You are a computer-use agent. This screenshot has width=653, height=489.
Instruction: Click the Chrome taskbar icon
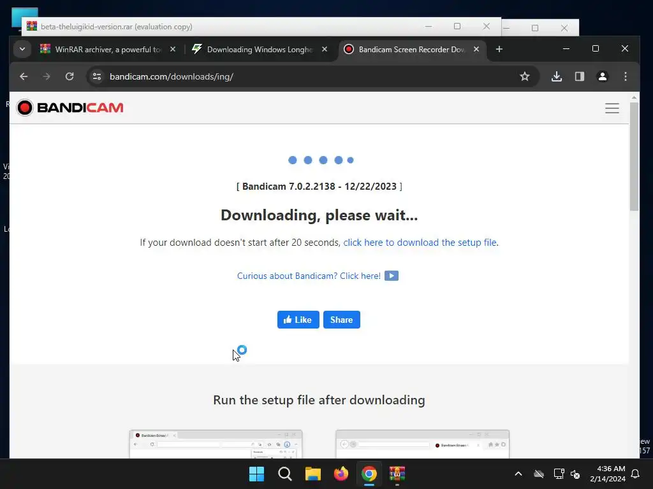[369, 474]
